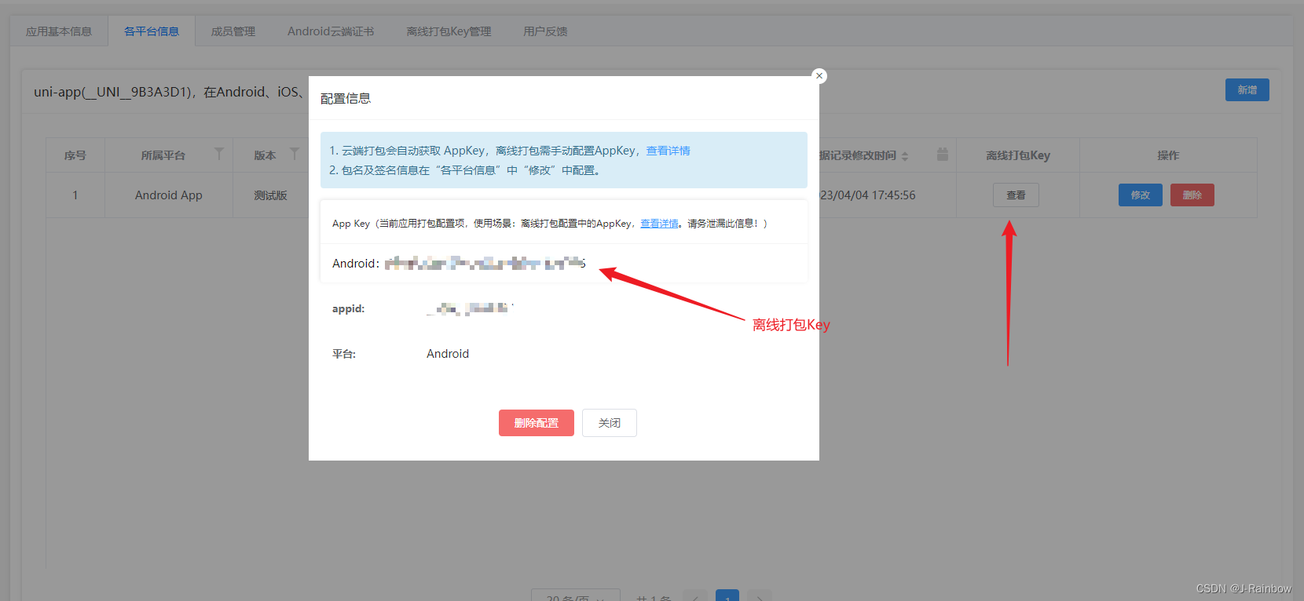The image size is (1304, 601).
Task: Click page 1 in pagination
Action: pyautogui.click(x=728, y=596)
